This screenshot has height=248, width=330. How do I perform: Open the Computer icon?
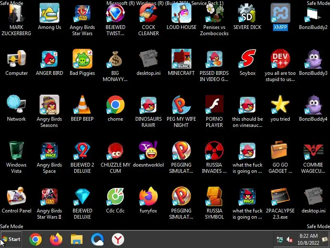coord(16,59)
